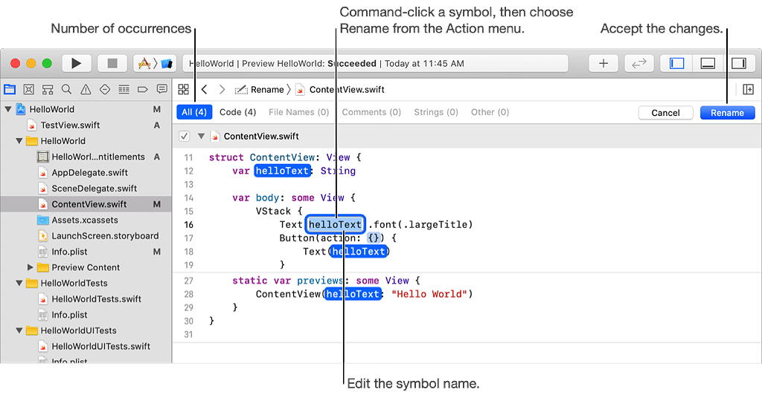
Task: Collapse the HelloWorldUITests group
Action: 19,330
